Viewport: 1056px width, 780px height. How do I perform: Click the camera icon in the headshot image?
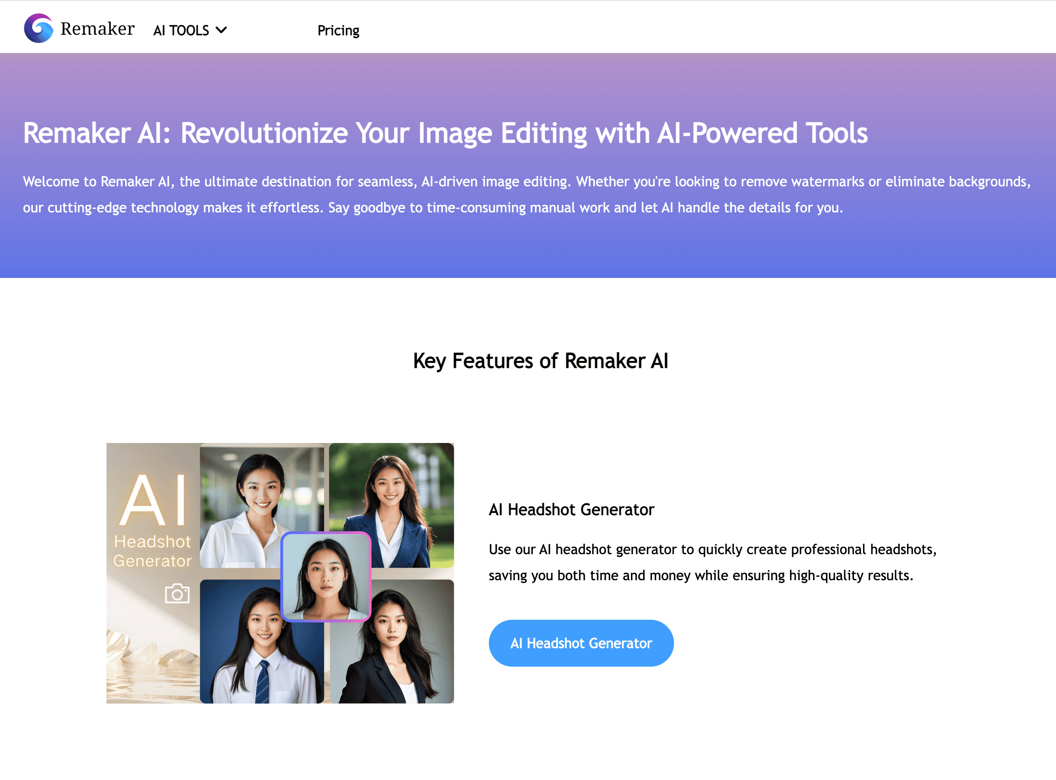point(177,594)
